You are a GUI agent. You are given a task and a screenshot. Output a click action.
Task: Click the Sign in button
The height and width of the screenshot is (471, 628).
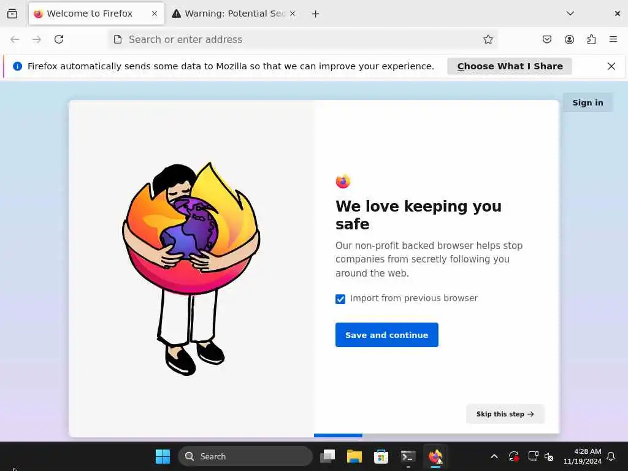588,102
